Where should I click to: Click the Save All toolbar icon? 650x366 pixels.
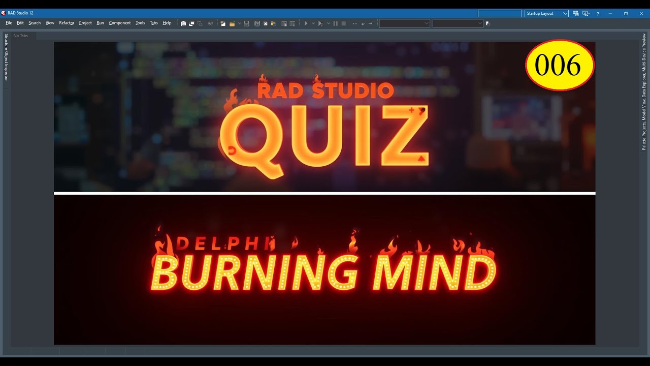point(257,23)
